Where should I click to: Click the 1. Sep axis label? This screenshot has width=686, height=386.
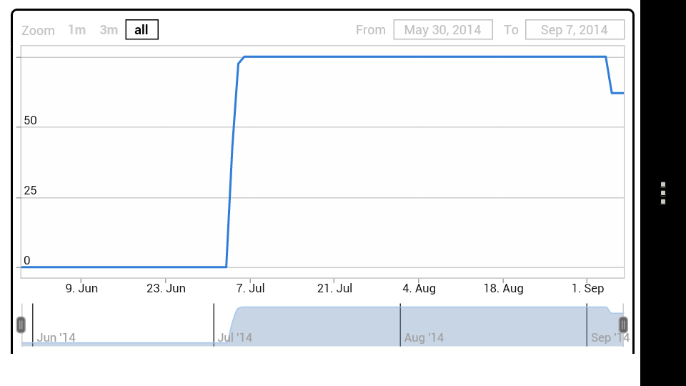587,288
